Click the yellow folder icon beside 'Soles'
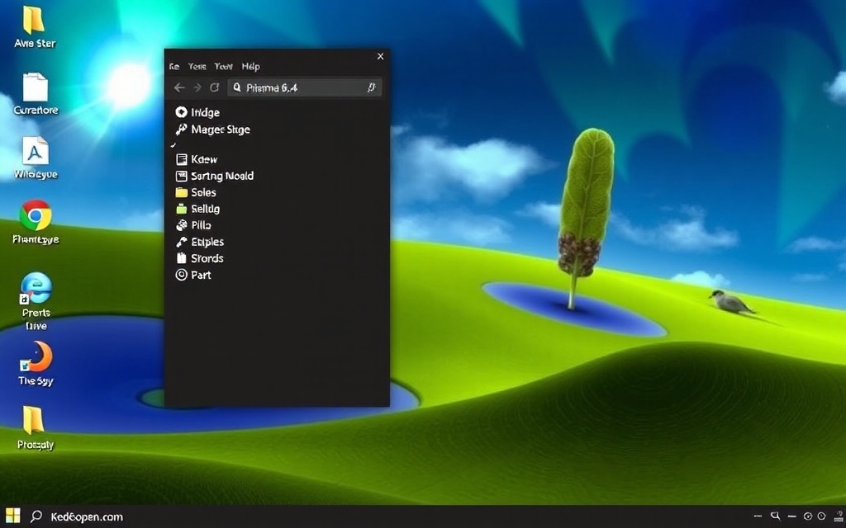Screen dimensions: 846x528 click(x=181, y=192)
